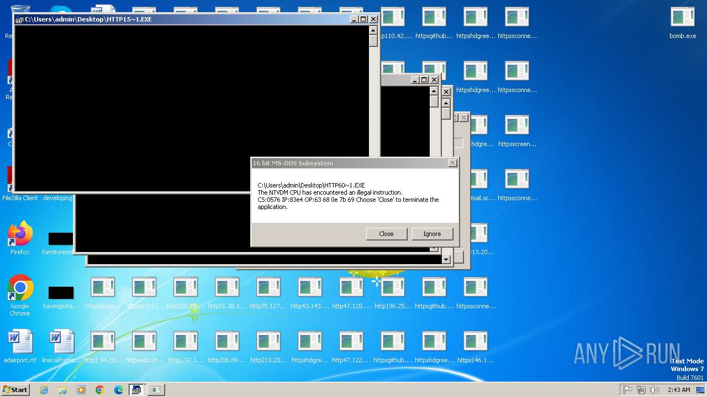Open Windows Media Player from taskbar
Screen dimensions: 707x397
(x=81, y=390)
